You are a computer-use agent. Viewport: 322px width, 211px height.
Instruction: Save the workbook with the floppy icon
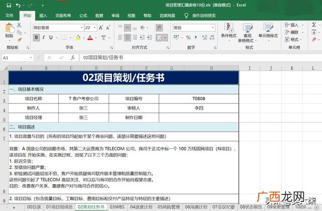(x=9, y=5)
